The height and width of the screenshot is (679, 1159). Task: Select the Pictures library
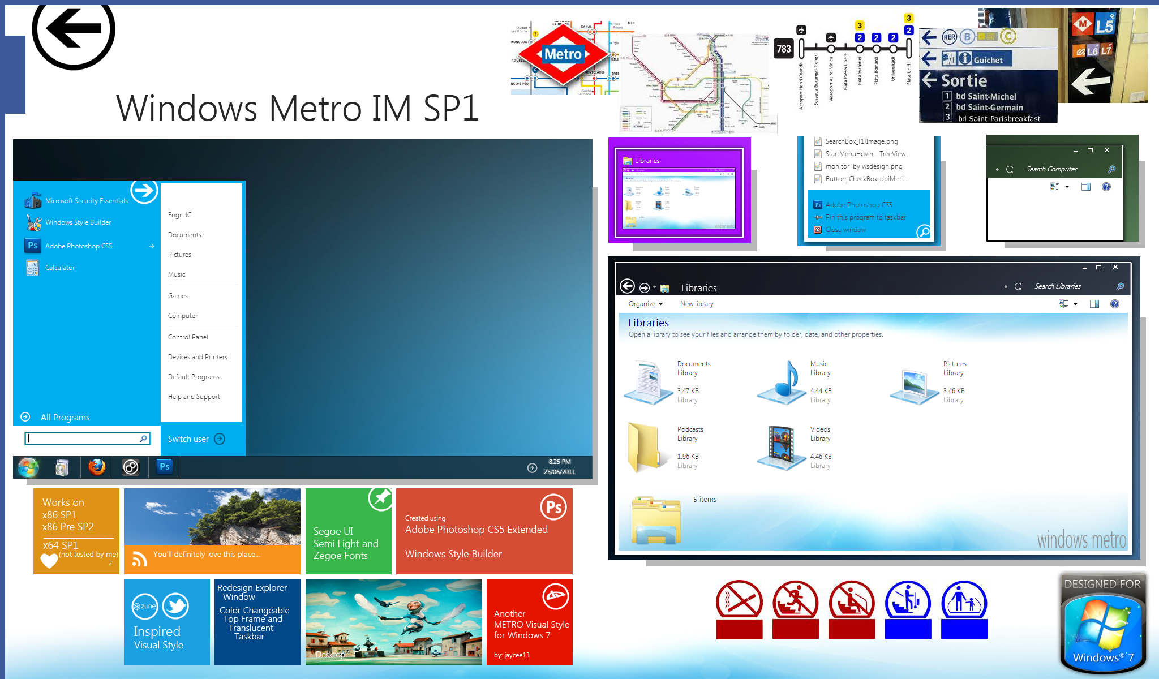tap(928, 382)
